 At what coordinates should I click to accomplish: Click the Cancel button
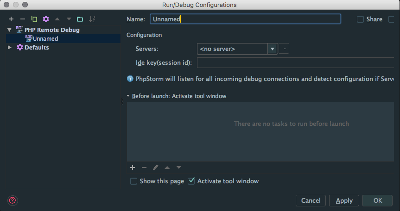click(x=311, y=200)
